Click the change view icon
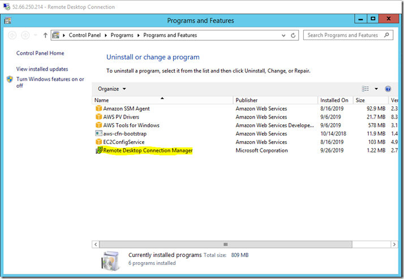This screenshot has height=279, width=404. pyautogui.click(x=366, y=89)
